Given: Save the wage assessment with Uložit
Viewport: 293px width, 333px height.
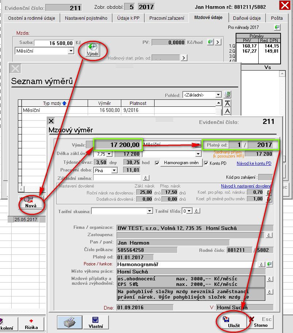Looking at the screenshot, I should pyautogui.click(x=233, y=322).
